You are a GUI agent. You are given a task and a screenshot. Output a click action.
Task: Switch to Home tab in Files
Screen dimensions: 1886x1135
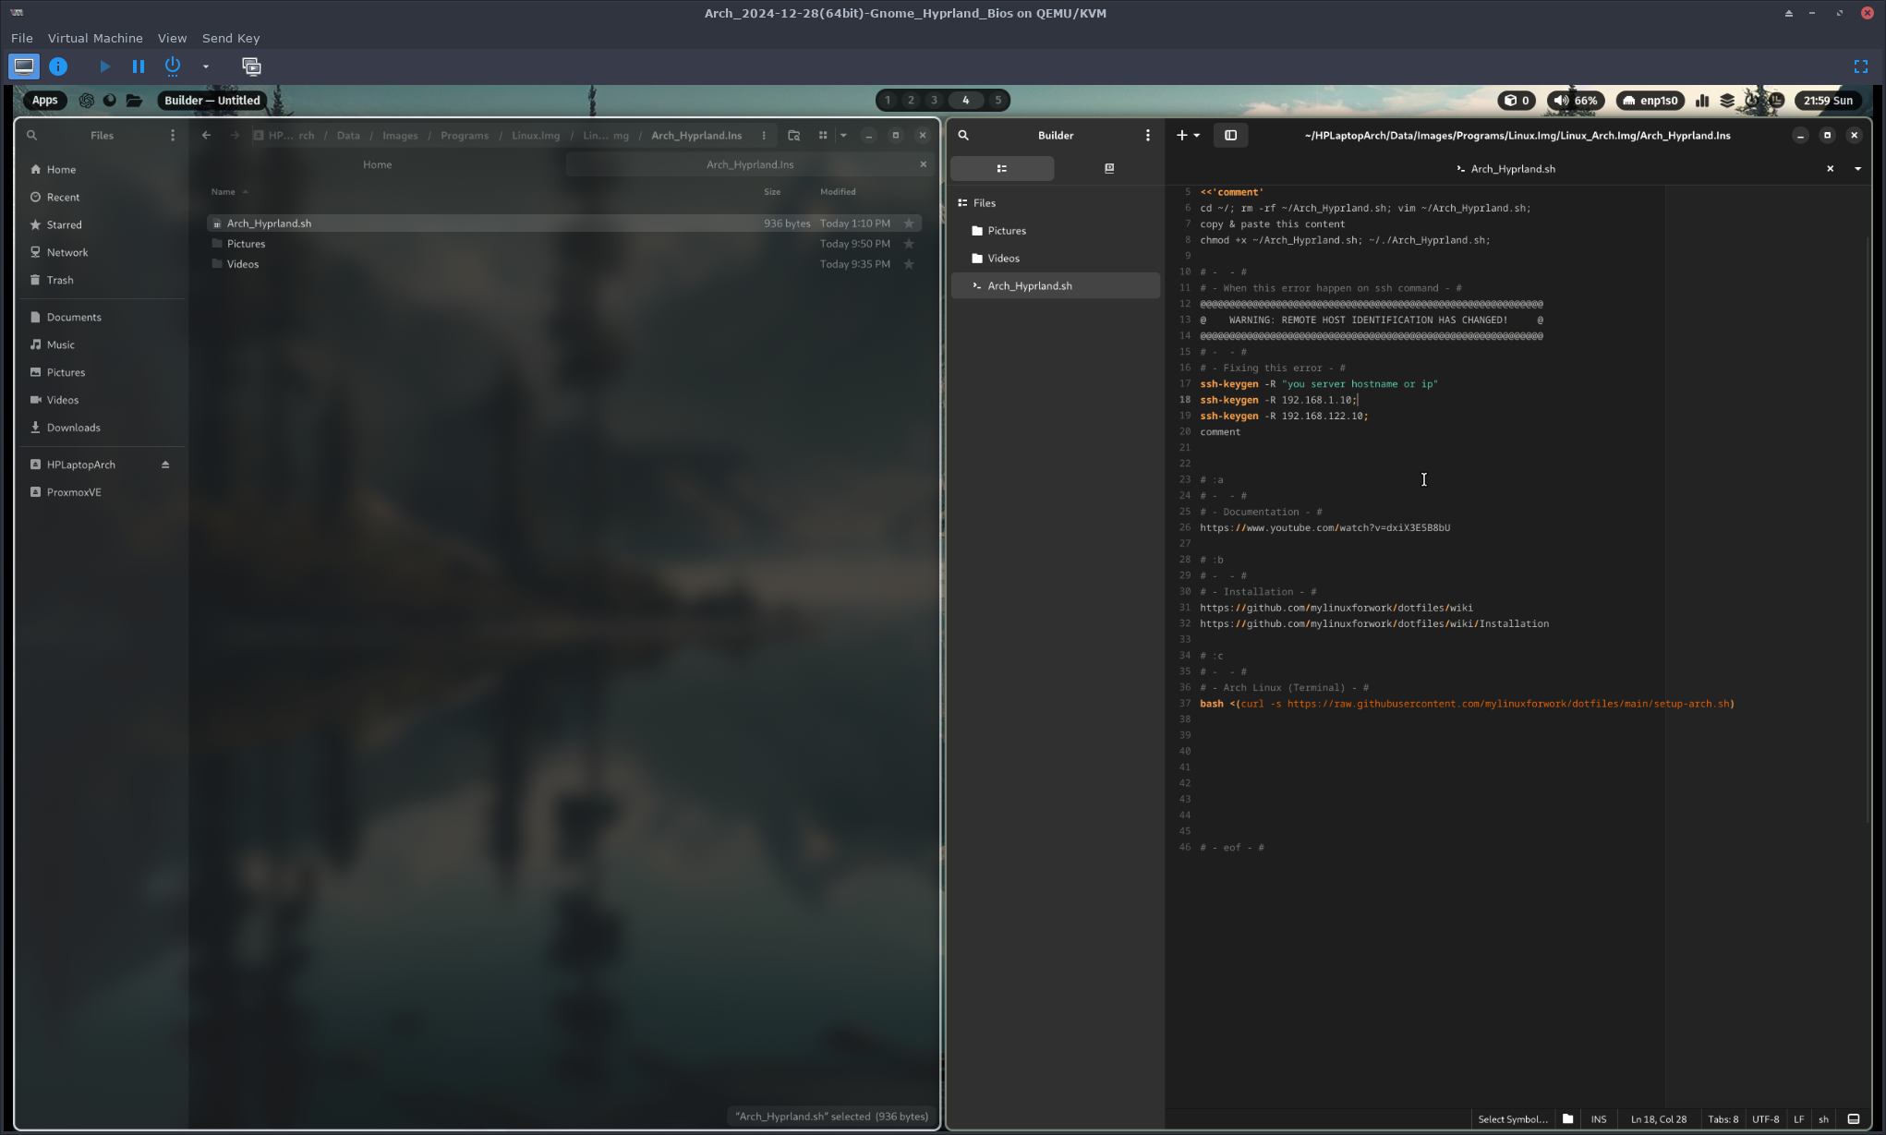tap(377, 164)
